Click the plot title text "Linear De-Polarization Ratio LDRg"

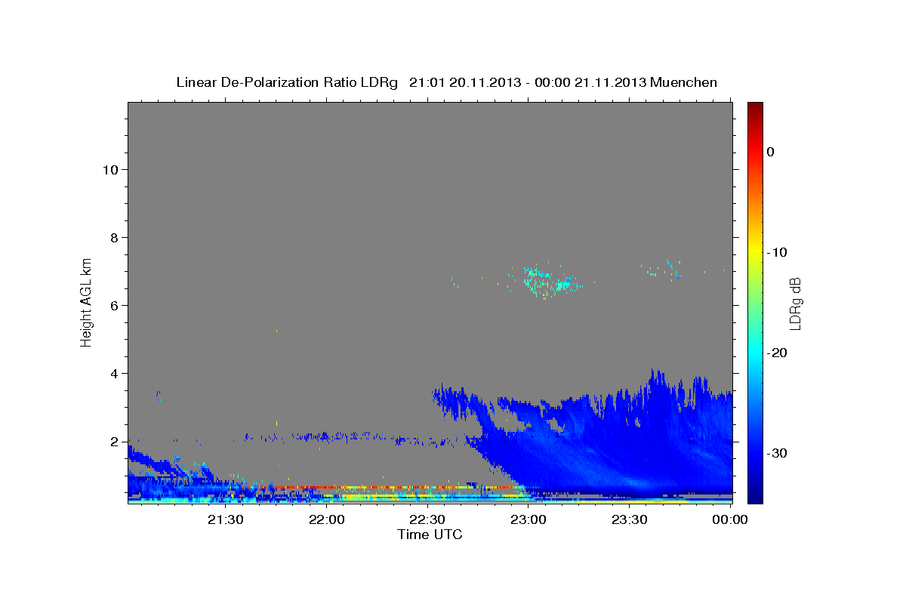tap(286, 82)
